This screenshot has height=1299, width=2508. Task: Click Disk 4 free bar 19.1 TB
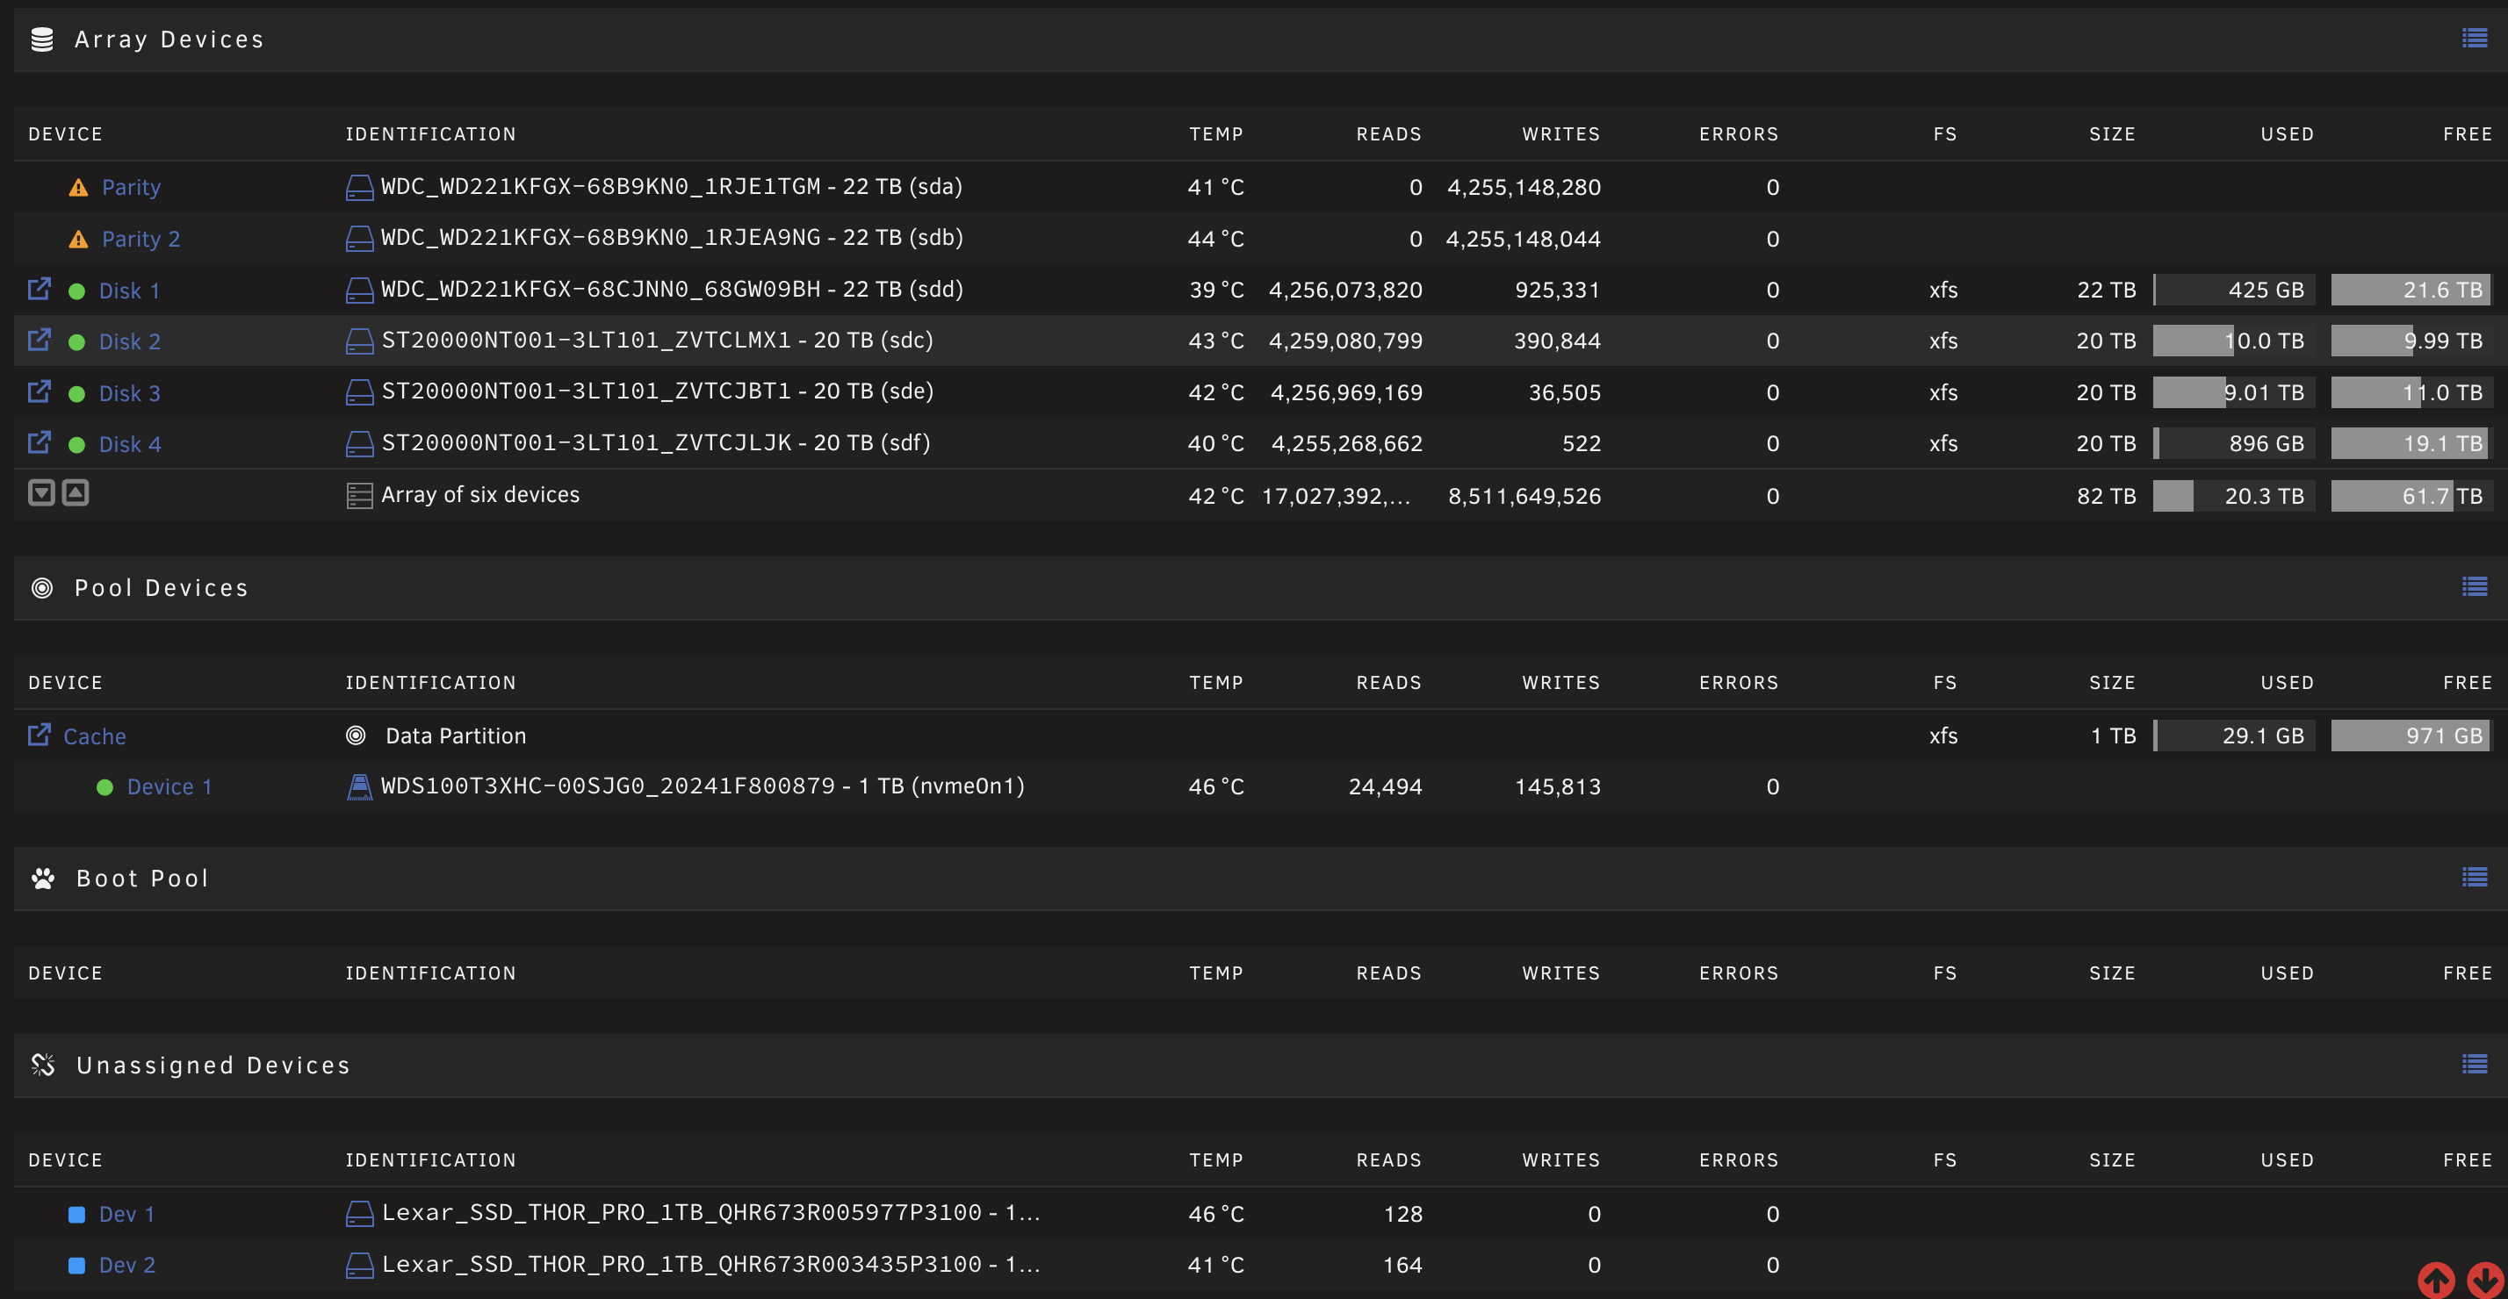2411,444
